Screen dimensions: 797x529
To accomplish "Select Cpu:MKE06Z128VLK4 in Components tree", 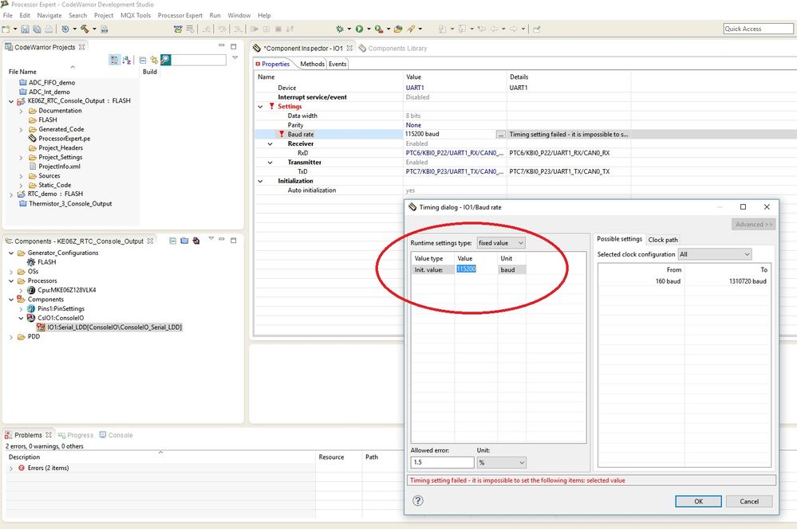I will pos(66,290).
